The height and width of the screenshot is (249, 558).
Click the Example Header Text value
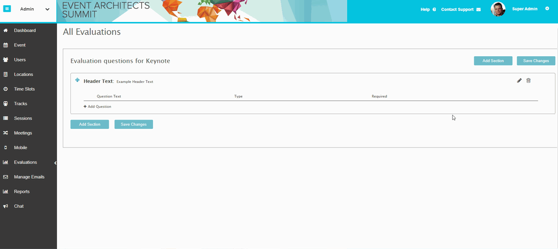135,82
